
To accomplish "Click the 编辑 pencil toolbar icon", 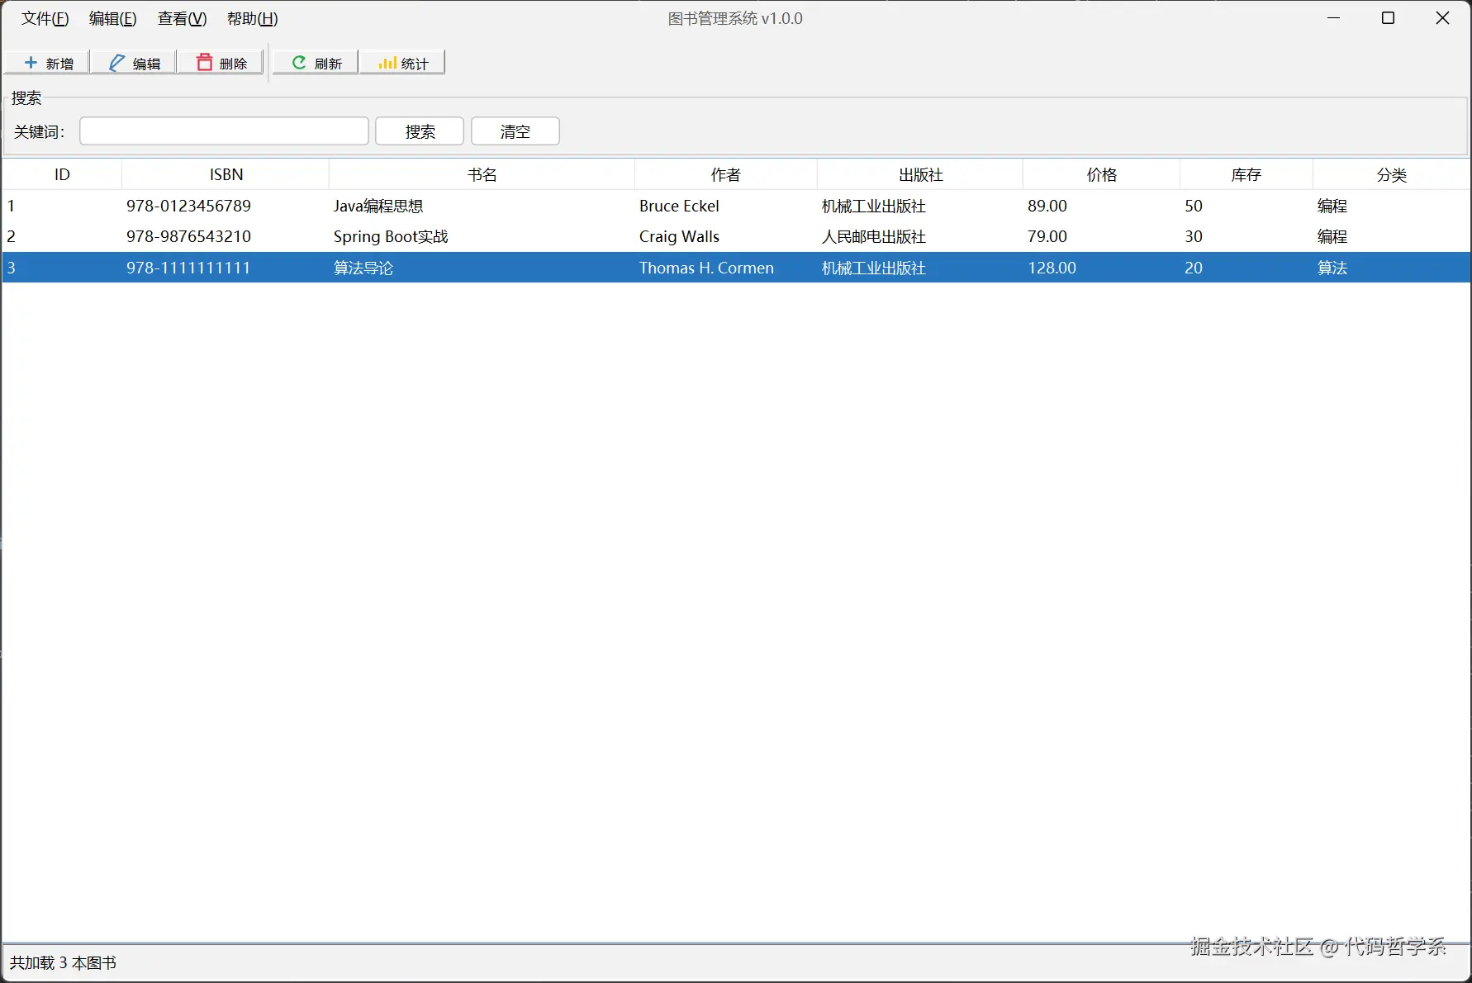I will (117, 63).
